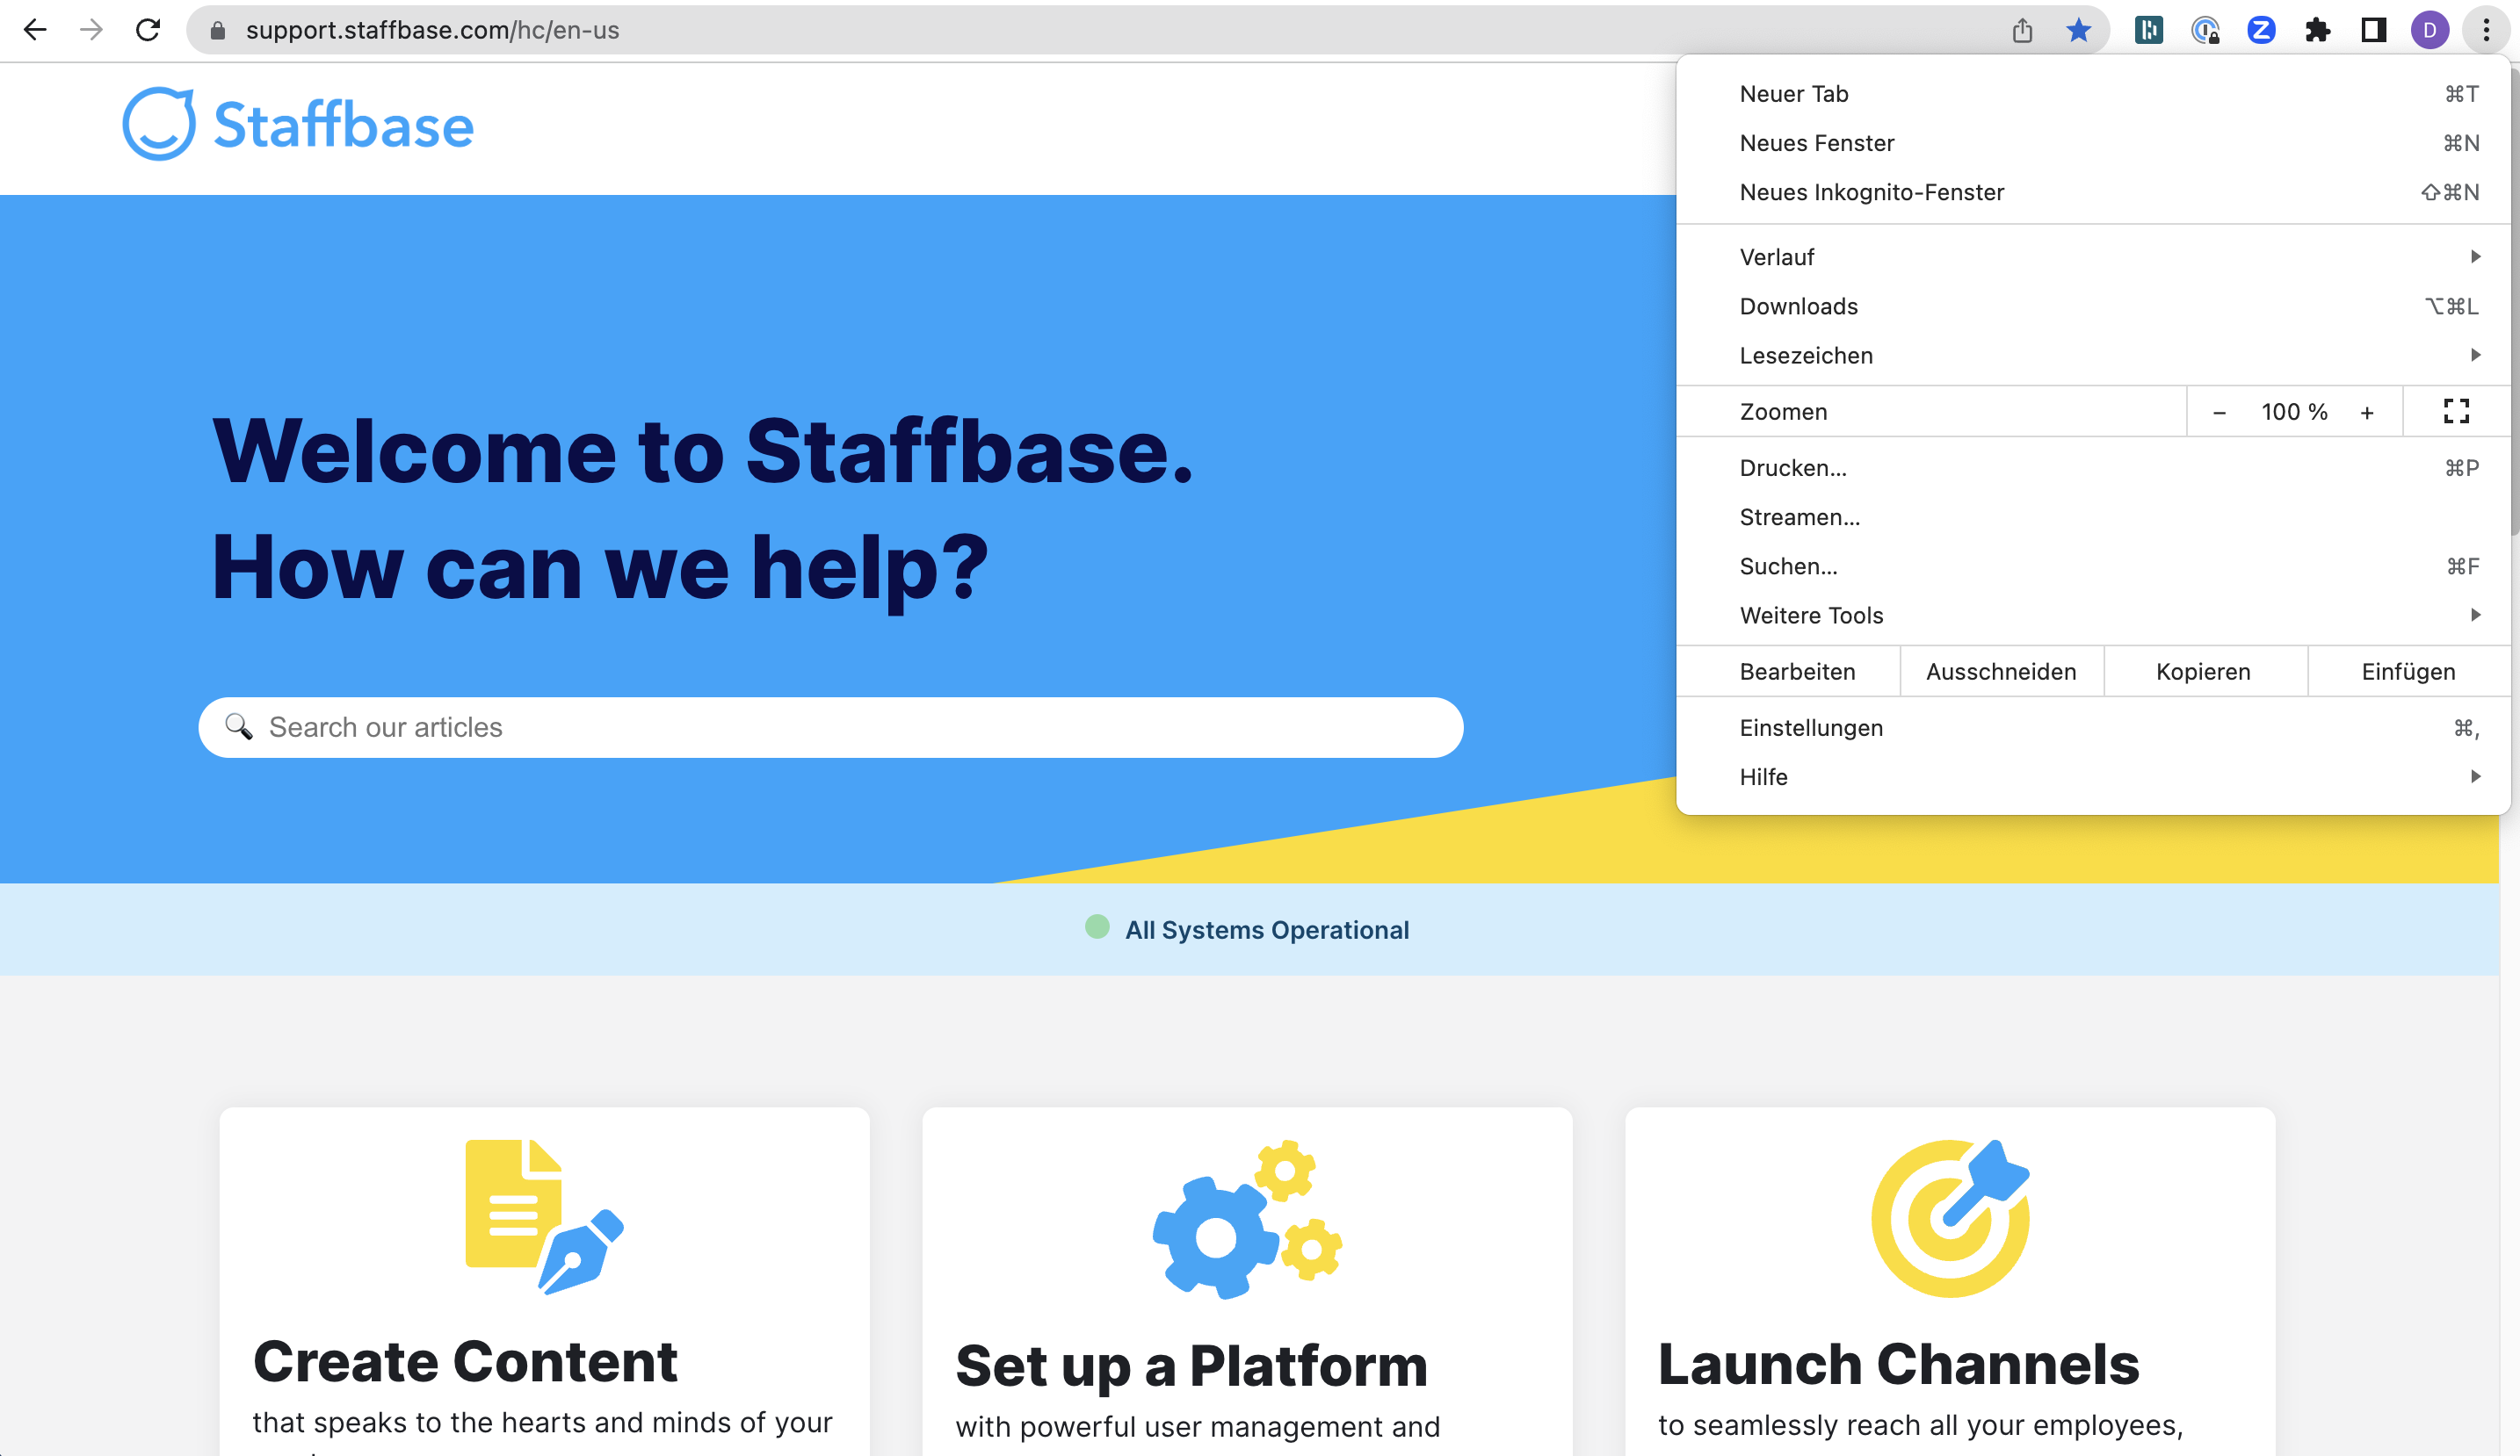Viewport: 2520px width, 1456px height.
Task: Open the purple D profile avatar
Action: (2429, 31)
